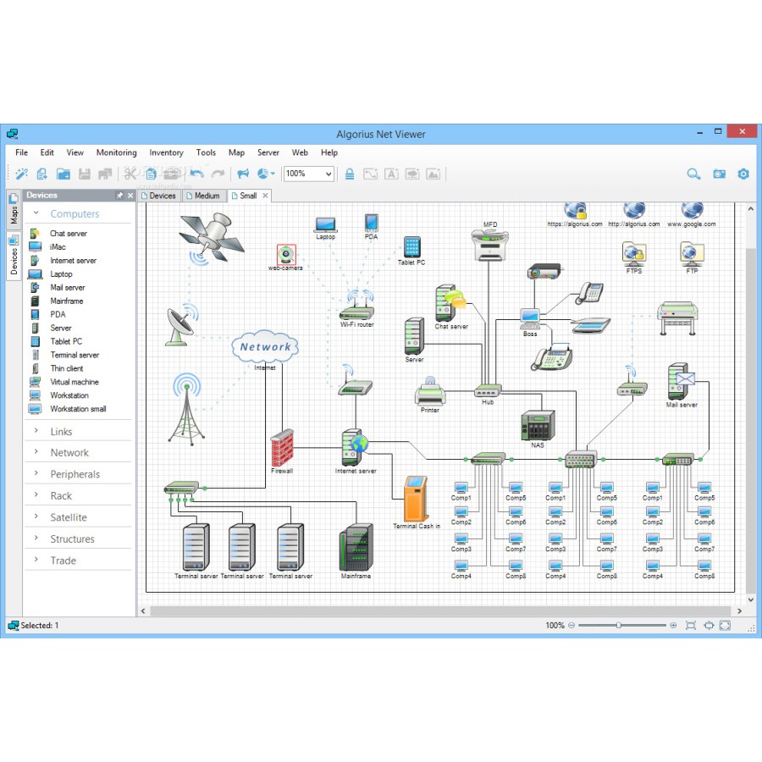This screenshot has width=762, height=762.
Task: Click the add text label toolbar icon
Action: [391, 174]
